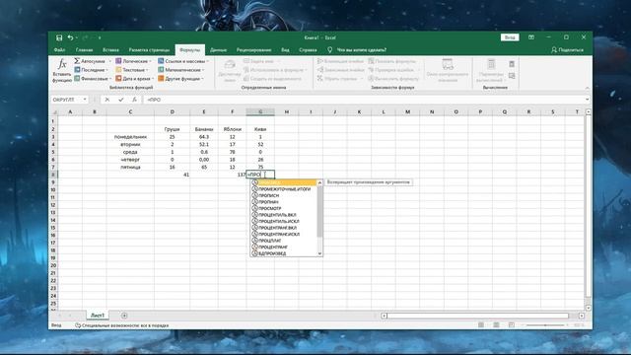Image resolution: width=631 pixels, height=355 pixels.
Task: Click the Calculate Sheet icon in Вычисление group
Action: click(512, 76)
